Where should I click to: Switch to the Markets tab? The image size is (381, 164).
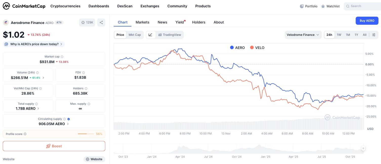point(143,22)
